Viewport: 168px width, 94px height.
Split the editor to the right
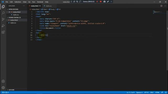pos(161,6)
